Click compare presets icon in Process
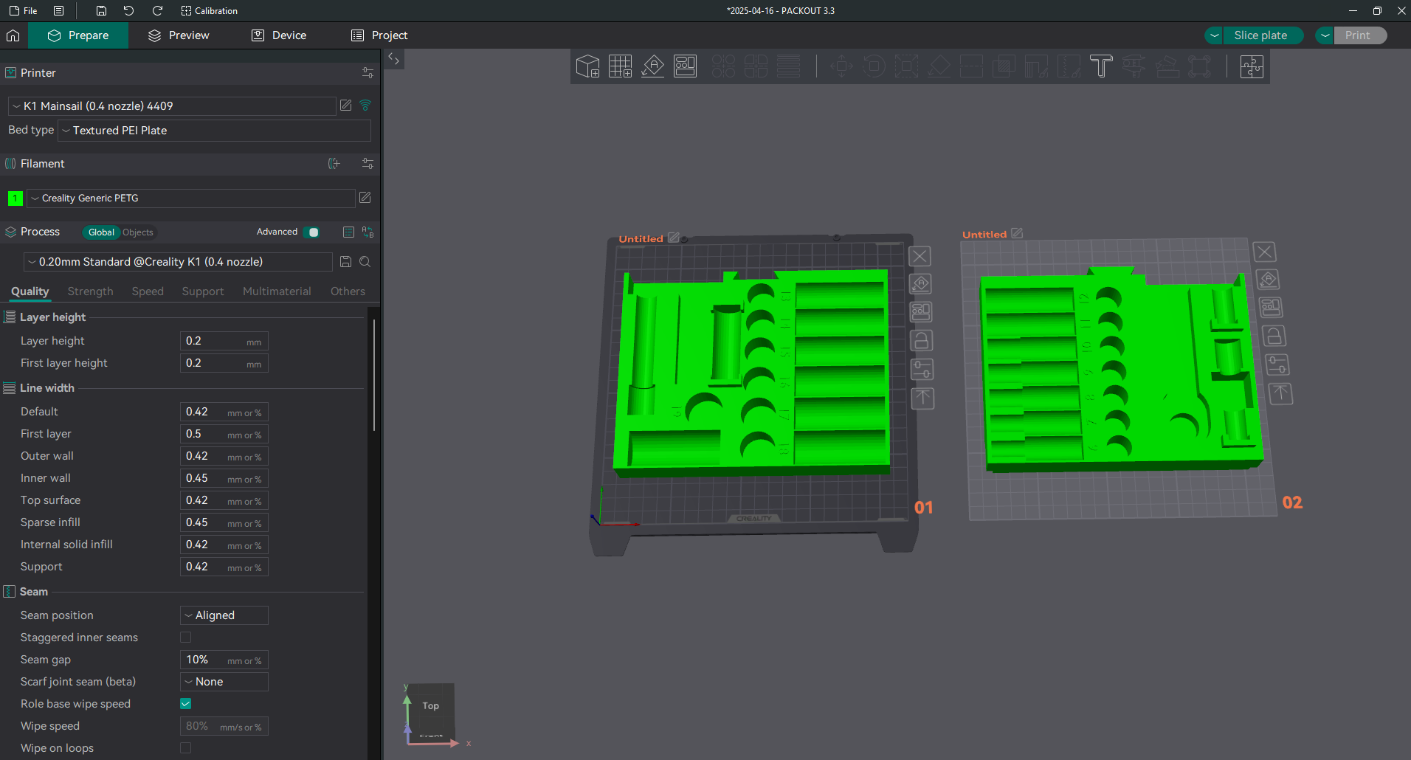This screenshot has height=760, width=1411. pos(368,232)
